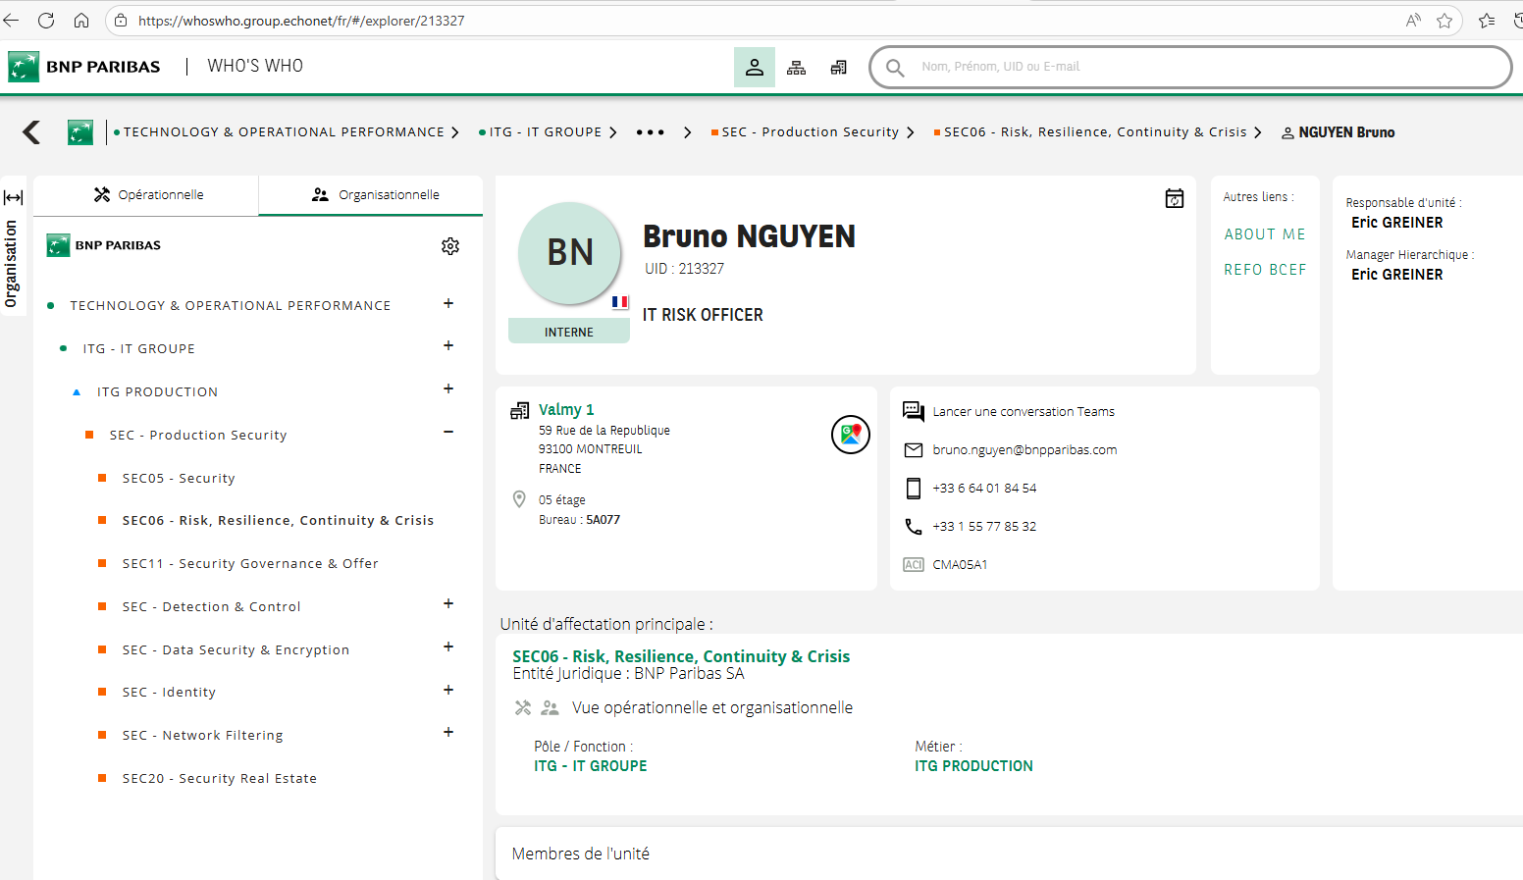Click the browser address bar URL
Image resolution: width=1523 pixels, height=880 pixels.
(x=301, y=21)
